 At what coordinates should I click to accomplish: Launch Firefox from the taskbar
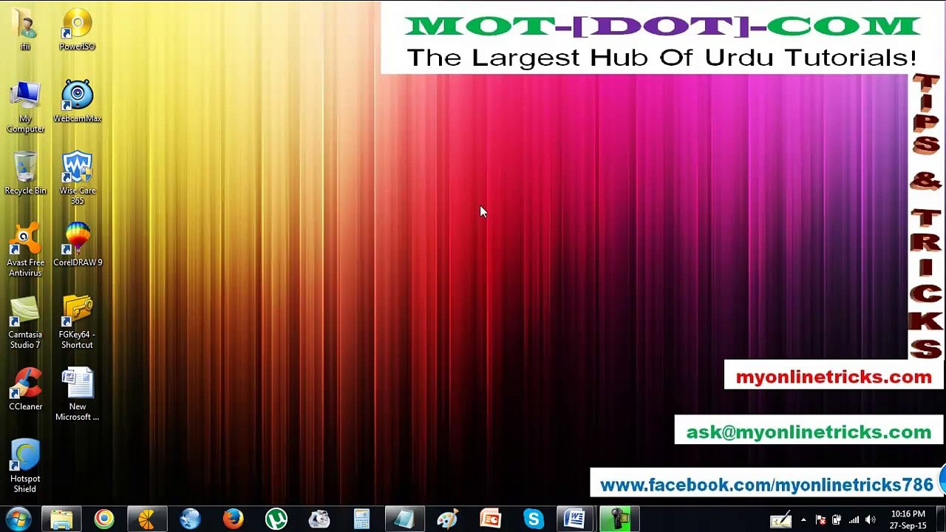[x=233, y=519]
